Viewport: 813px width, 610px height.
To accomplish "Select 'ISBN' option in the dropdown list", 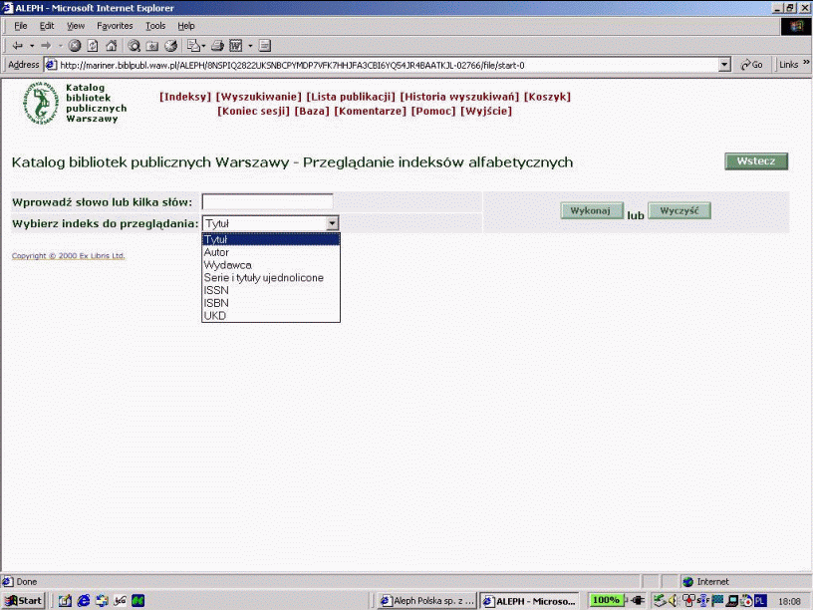I will [216, 303].
